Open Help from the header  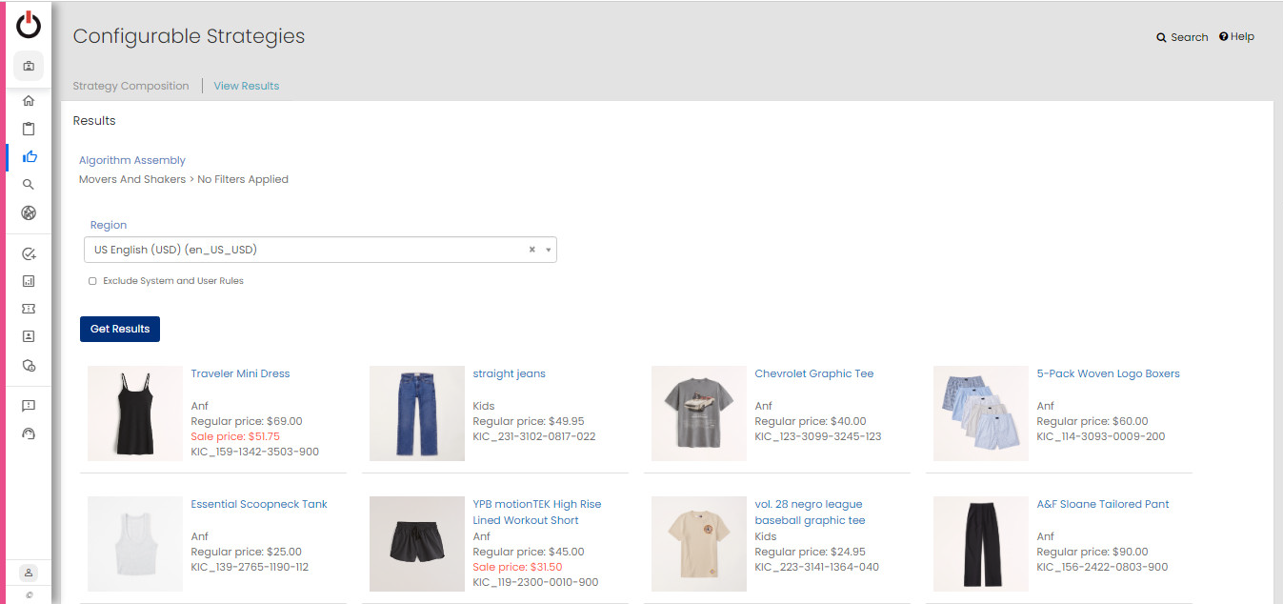[x=1236, y=37]
